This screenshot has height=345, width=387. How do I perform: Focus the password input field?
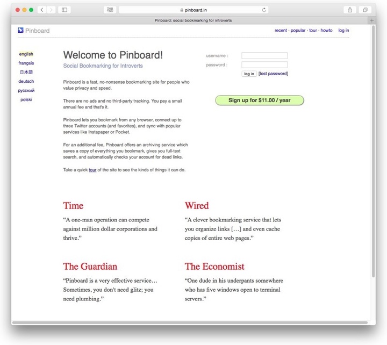[x=264, y=64]
